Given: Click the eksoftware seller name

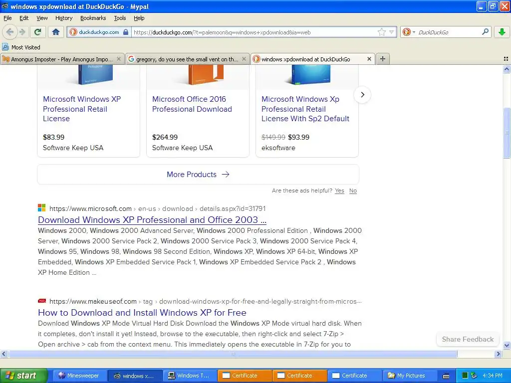Looking at the screenshot, I should click(278, 148).
